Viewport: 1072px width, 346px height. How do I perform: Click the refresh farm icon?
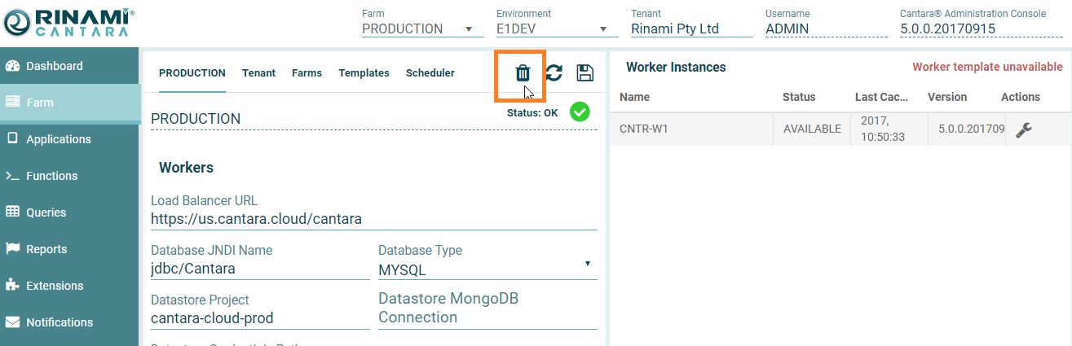pyautogui.click(x=554, y=73)
